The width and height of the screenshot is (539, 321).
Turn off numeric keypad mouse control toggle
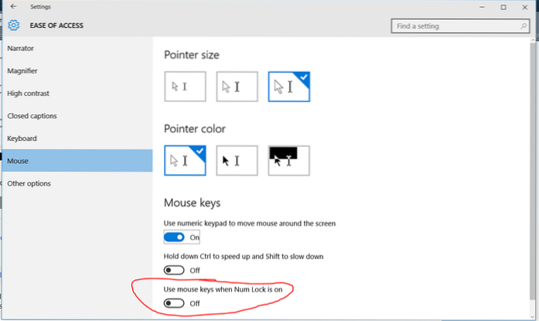175,237
